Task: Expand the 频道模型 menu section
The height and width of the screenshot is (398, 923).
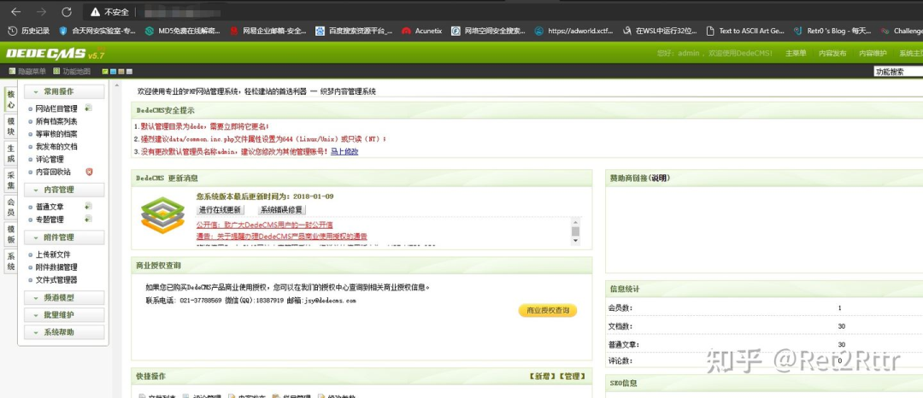Action: (x=64, y=298)
